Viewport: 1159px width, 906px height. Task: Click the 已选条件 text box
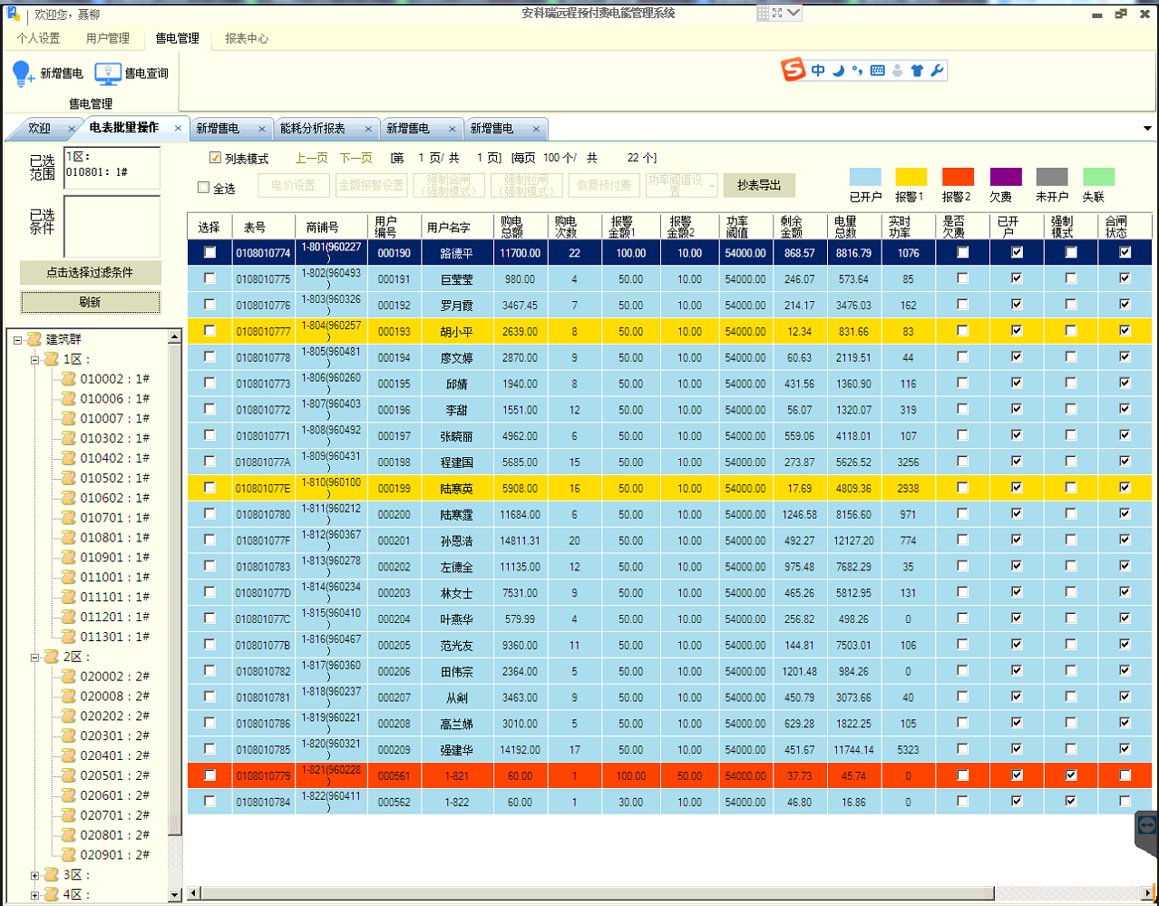point(112,226)
